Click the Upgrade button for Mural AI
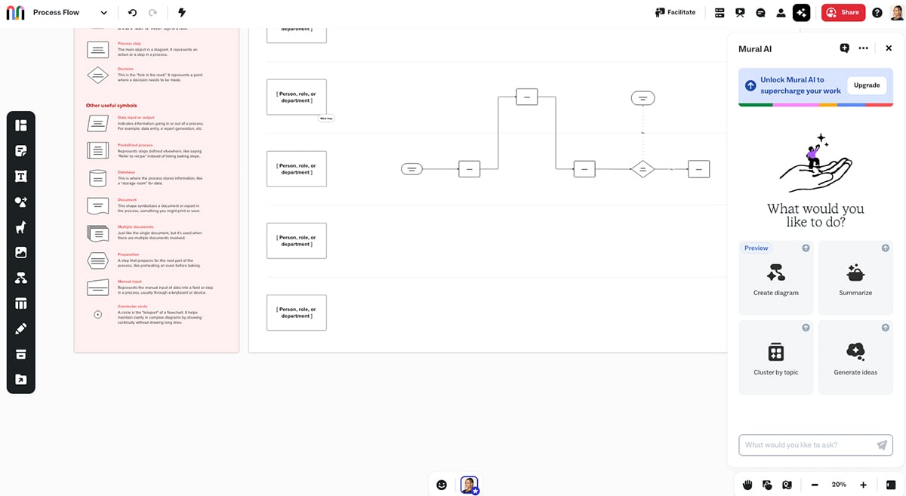906x496 pixels. pyautogui.click(x=866, y=85)
